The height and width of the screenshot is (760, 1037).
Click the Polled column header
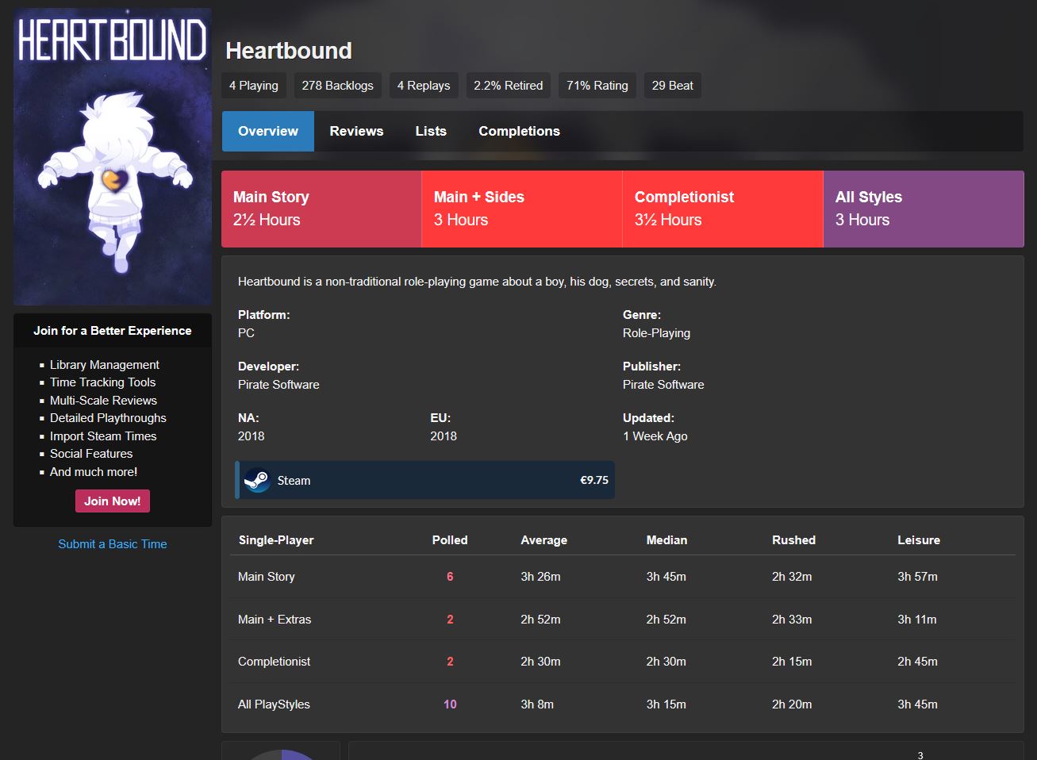pos(450,540)
